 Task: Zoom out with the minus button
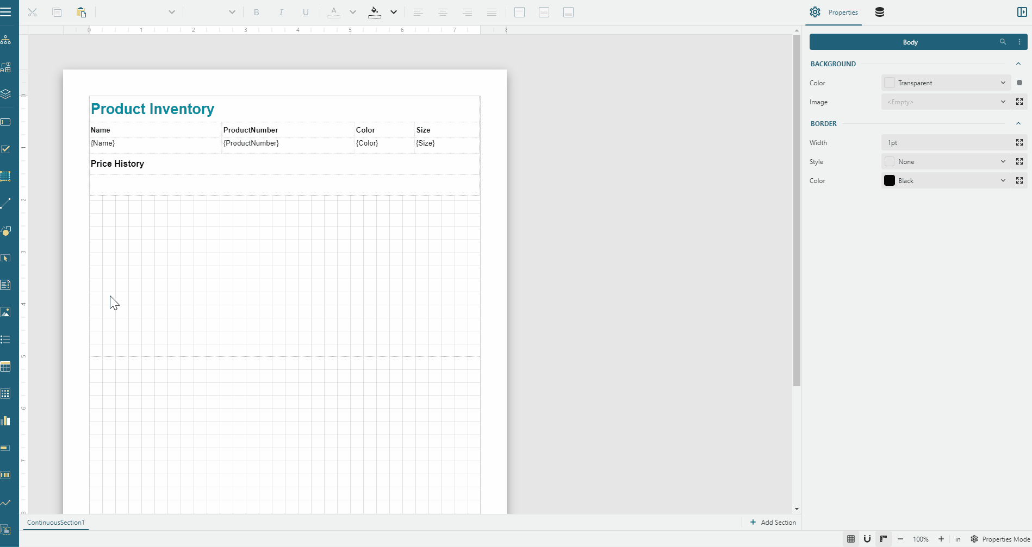click(900, 539)
